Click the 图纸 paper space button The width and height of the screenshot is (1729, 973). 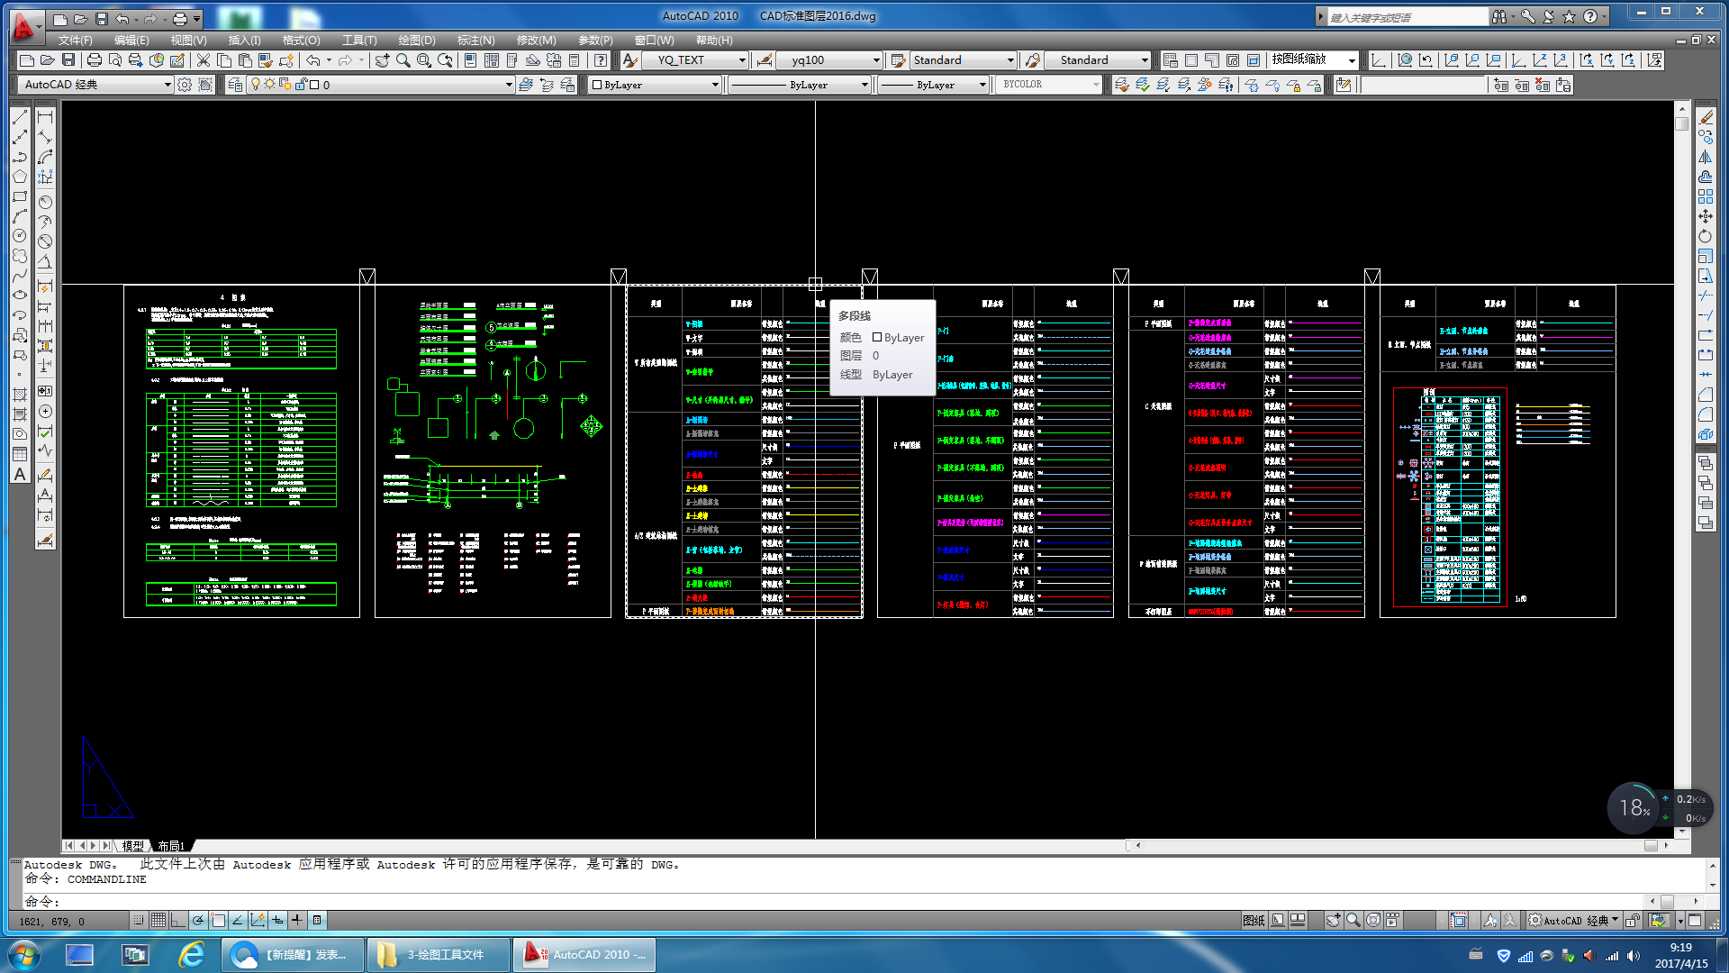tap(1253, 920)
